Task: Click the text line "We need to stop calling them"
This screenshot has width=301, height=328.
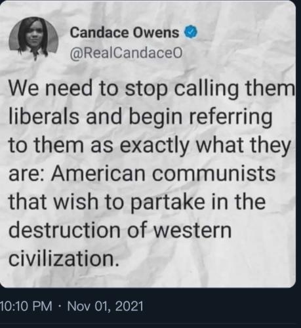Action: click(x=151, y=89)
